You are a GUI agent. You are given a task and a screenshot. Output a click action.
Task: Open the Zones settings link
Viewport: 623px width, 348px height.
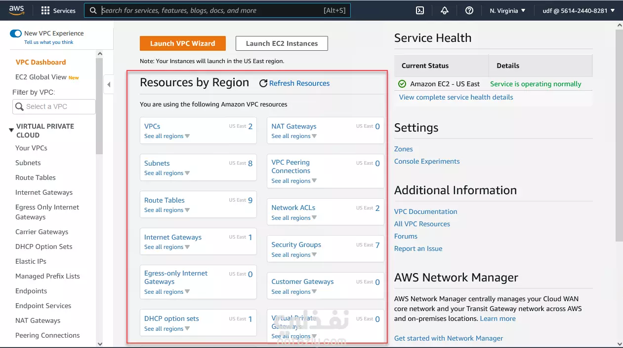point(404,149)
